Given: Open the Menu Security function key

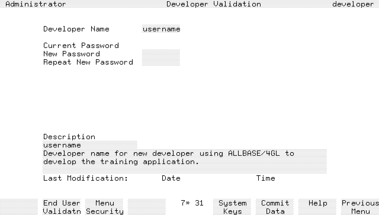Looking at the screenshot, I should tap(105, 207).
